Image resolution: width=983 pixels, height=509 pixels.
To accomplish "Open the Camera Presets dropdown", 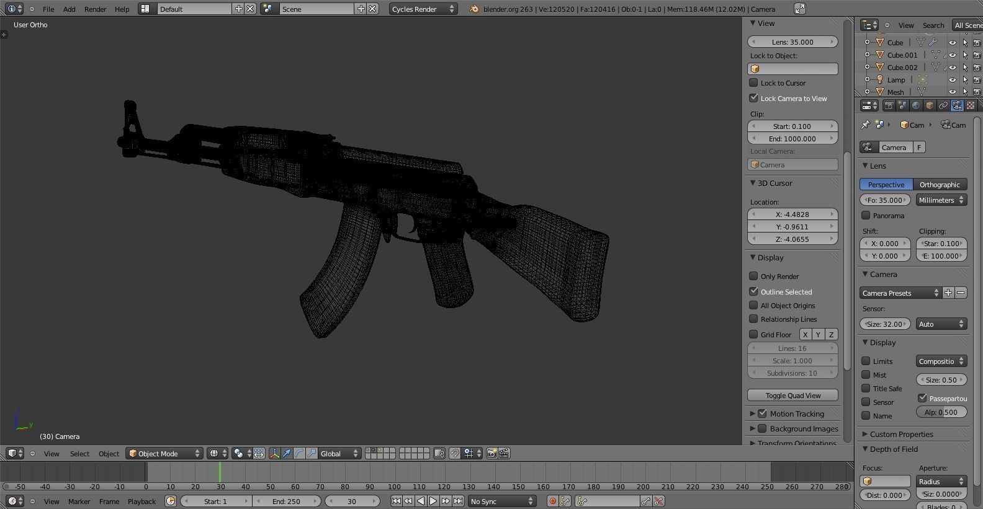I will pos(900,293).
